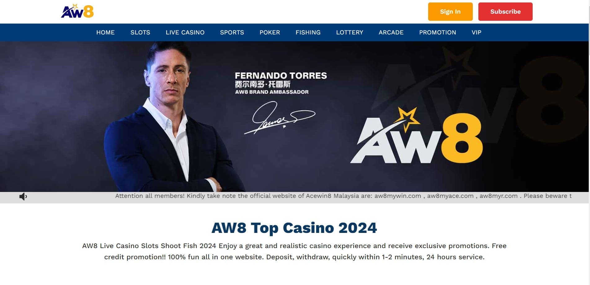Click the speaker announcement icon
Image resolution: width=590 pixels, height=285 pixels.
pos(23,197)
